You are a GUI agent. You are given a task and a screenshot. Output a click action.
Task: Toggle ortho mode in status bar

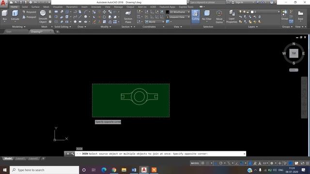click(216, 163)
